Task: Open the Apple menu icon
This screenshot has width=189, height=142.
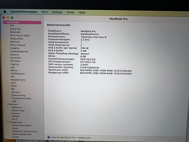Action: tap(5, 12)
